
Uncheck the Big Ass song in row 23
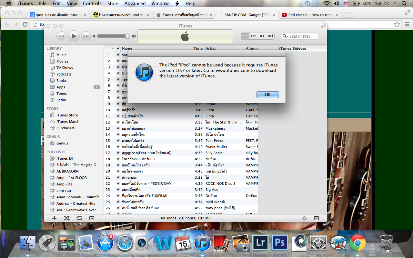pos(118,190)
